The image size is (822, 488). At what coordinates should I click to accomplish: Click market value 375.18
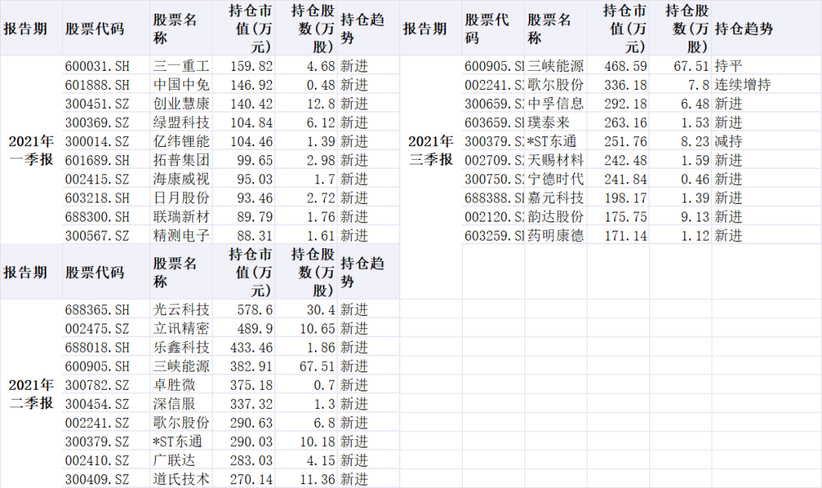pyautogui.click(x=251, y=385)
